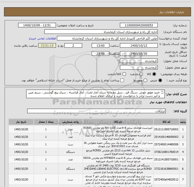This screenshot has width=194, height=187.
Task: Click the ست unit in row 3
Action: pos(70,145)
